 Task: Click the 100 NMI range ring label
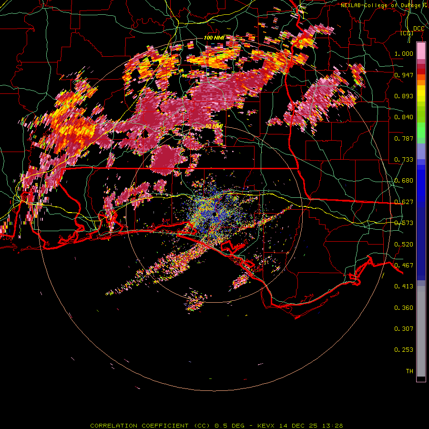coord(214,38)
